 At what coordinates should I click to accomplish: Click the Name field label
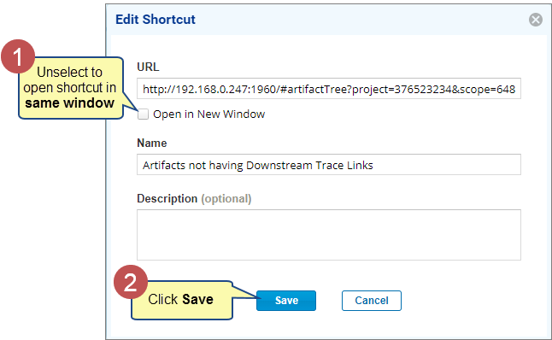[x=152, y=143]
